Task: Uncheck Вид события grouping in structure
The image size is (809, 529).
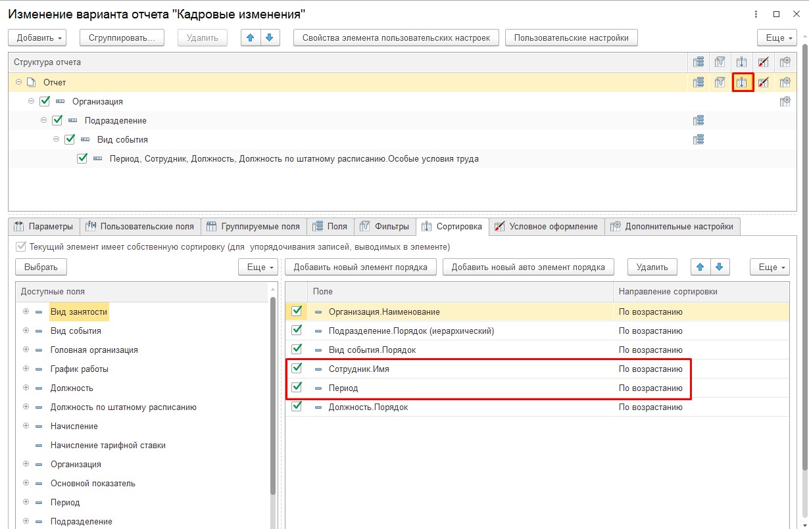Action: [70, 139]
